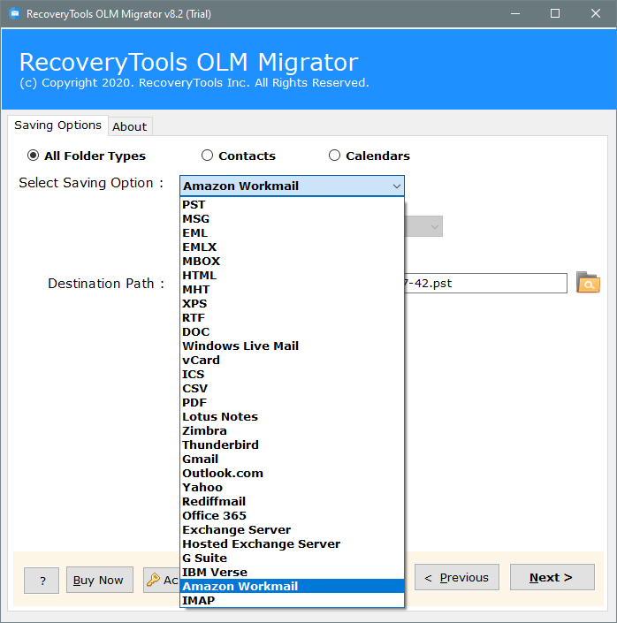Screen dimensions: 617x623
Task: Click the Next button
Action: click(552, 577)
